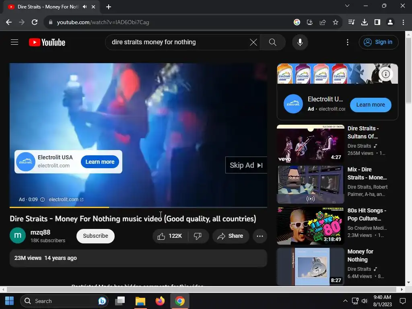Open more actions menu beside Share

260,236
